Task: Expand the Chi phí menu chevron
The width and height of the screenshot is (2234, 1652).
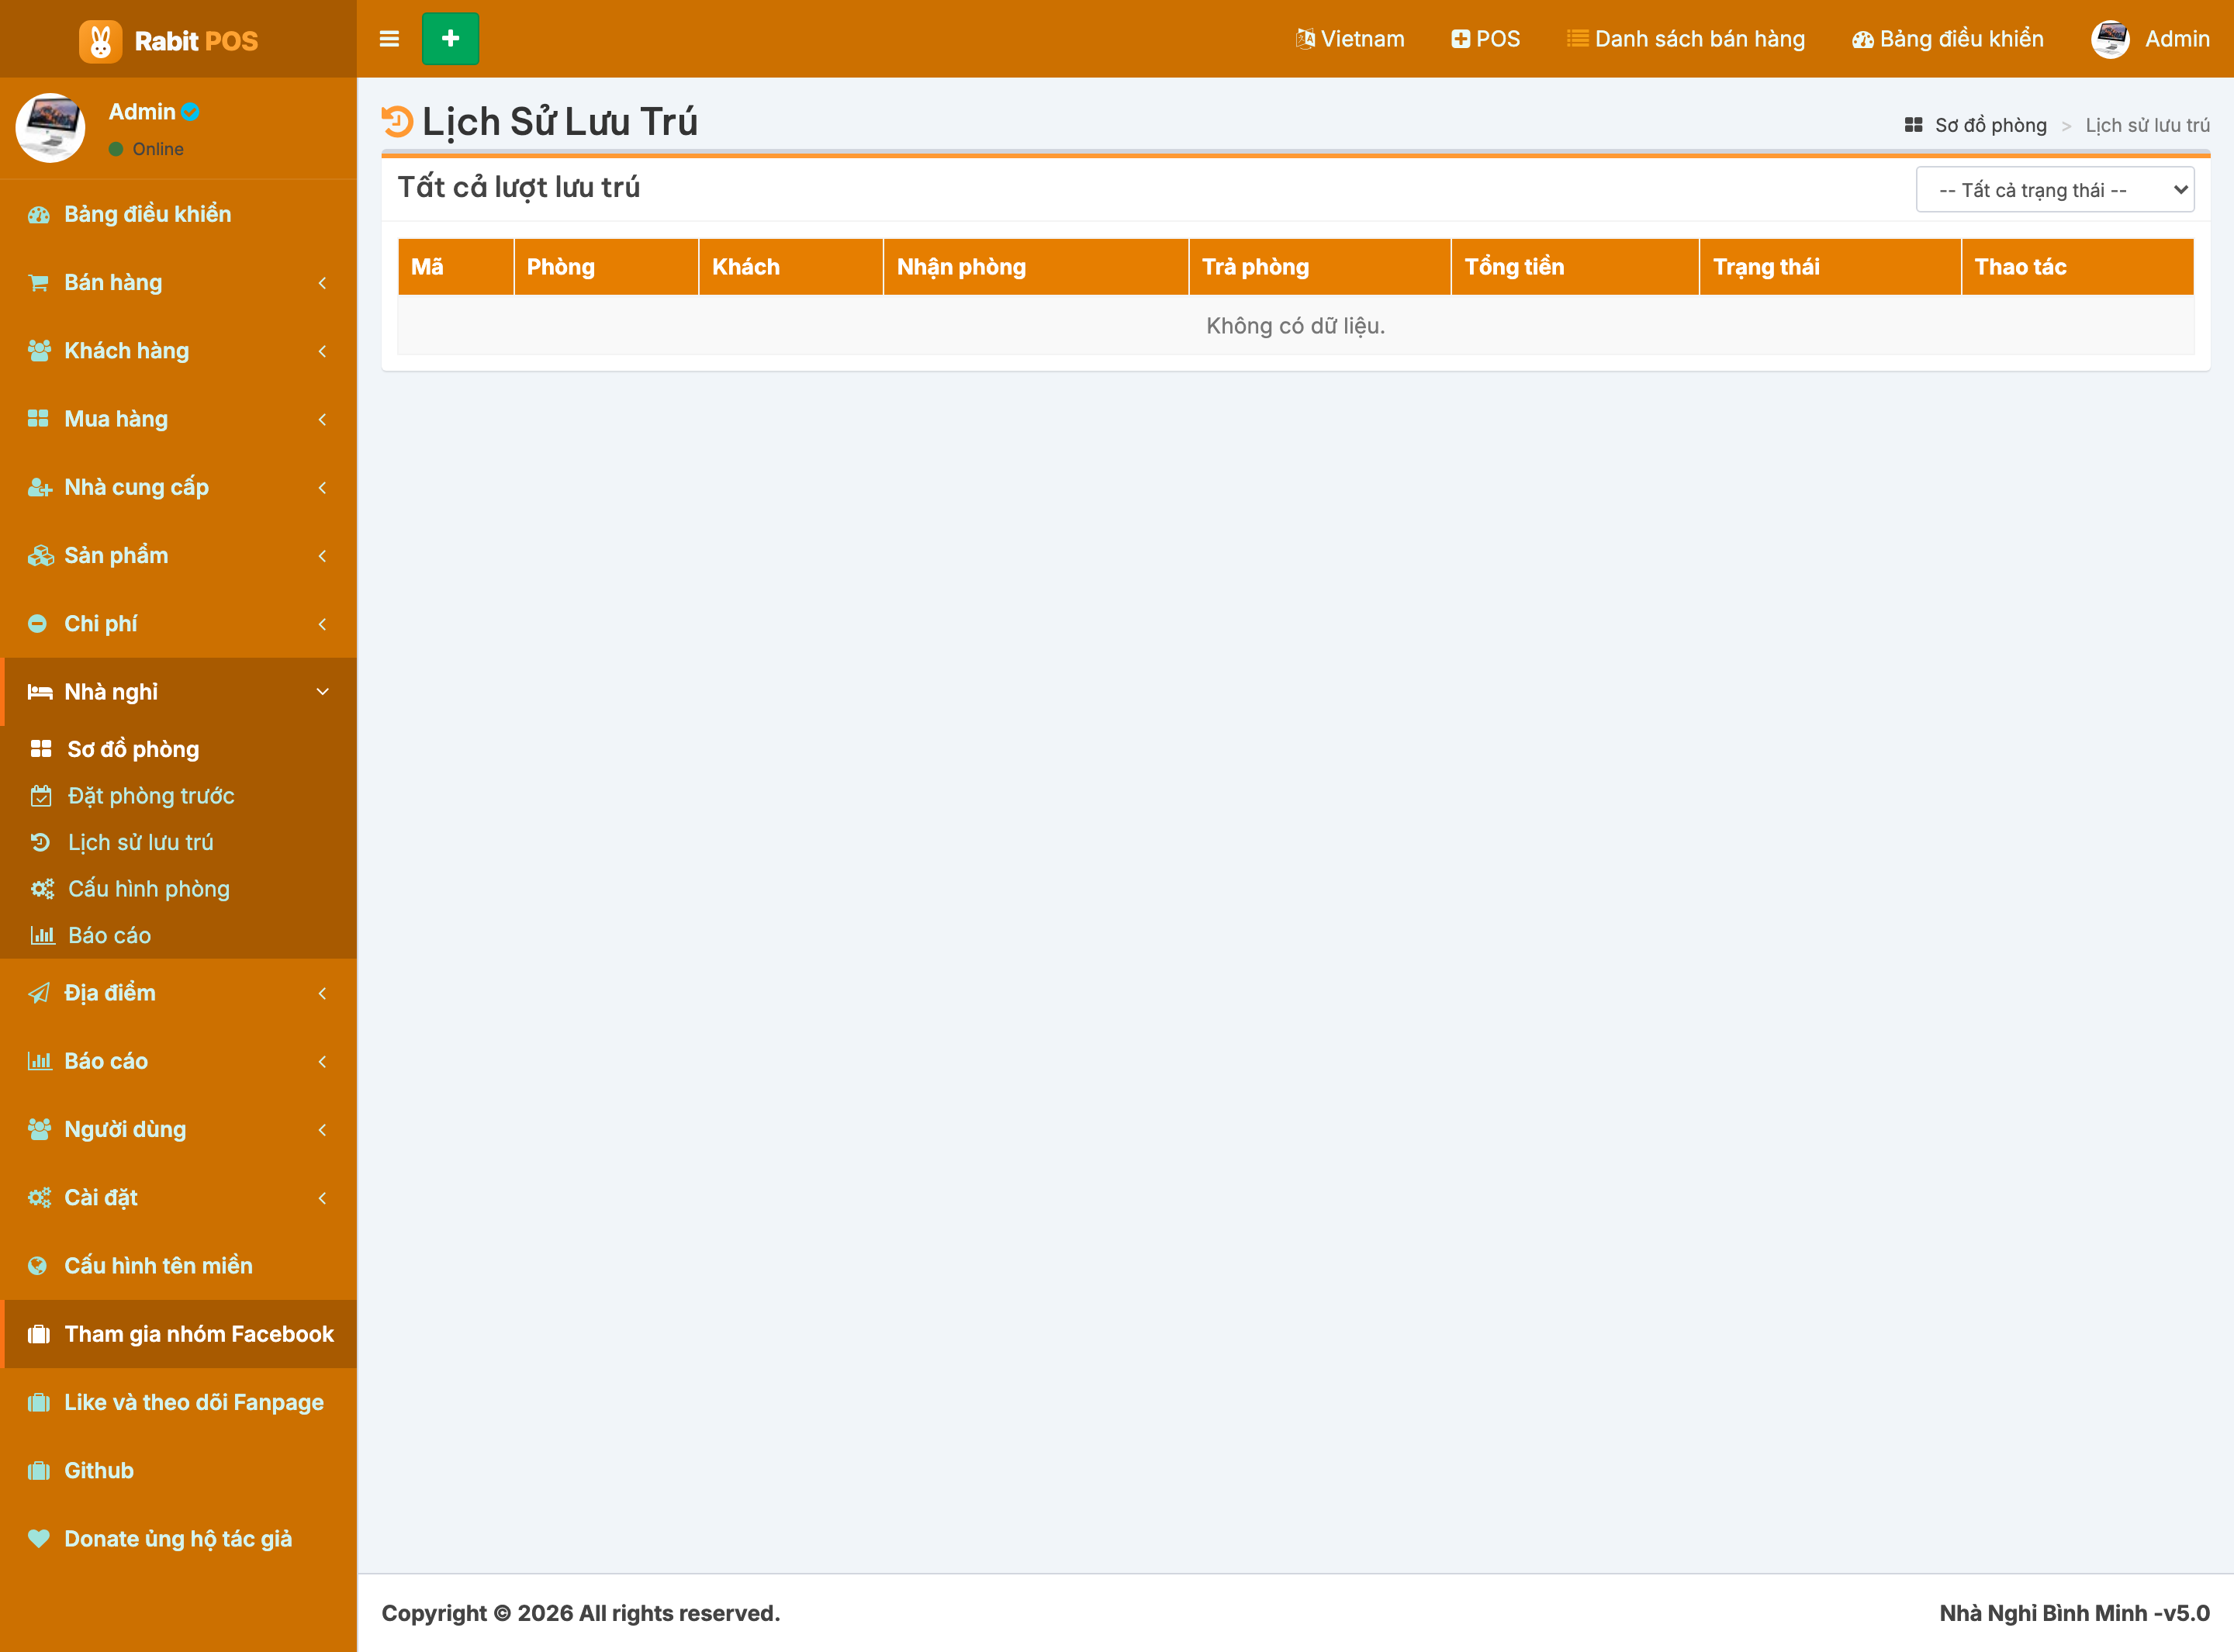Action: [322, 624]
